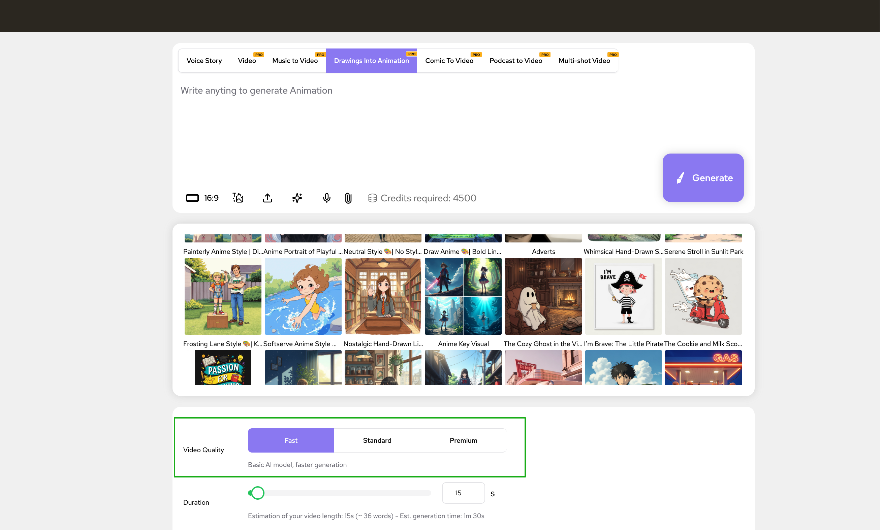880x530 pixels.
Task: Select the Cozy Ghost style thumbnail
Action: pyautogui.click(x=543, y=296)
